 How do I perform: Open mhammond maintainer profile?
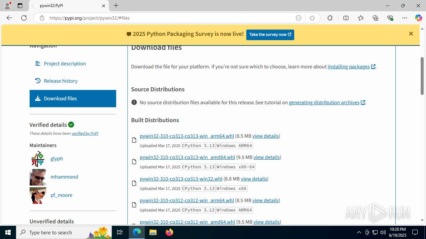[64, 177]
